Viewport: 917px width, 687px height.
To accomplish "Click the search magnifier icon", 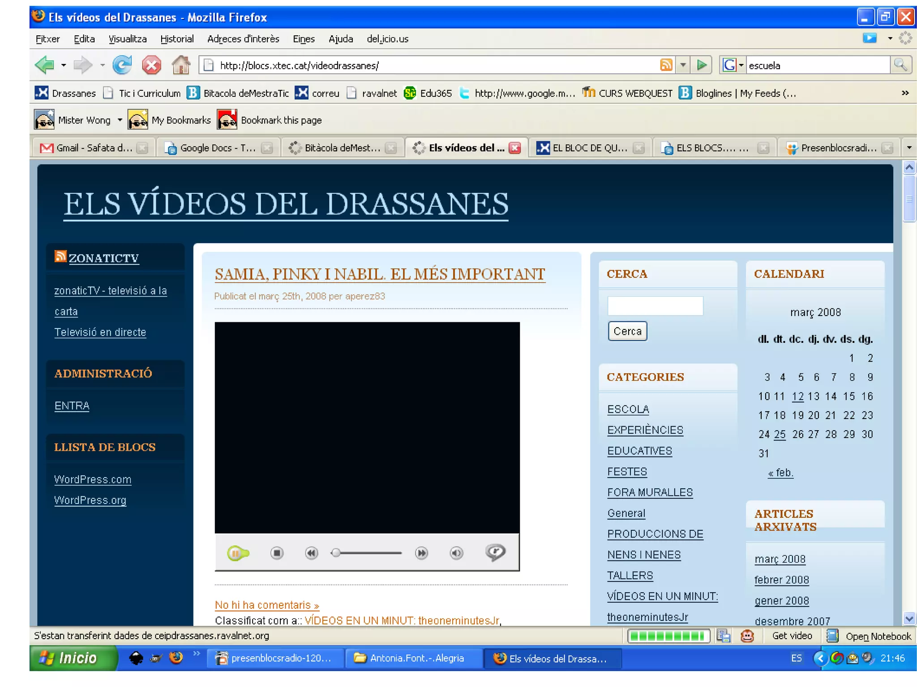I will coord(900,65).
